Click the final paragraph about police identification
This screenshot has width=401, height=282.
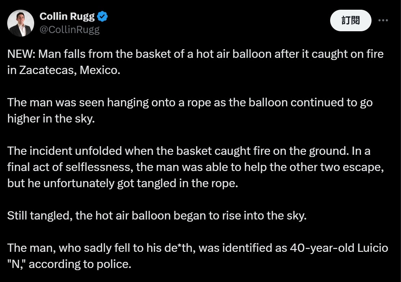[198, 256]
